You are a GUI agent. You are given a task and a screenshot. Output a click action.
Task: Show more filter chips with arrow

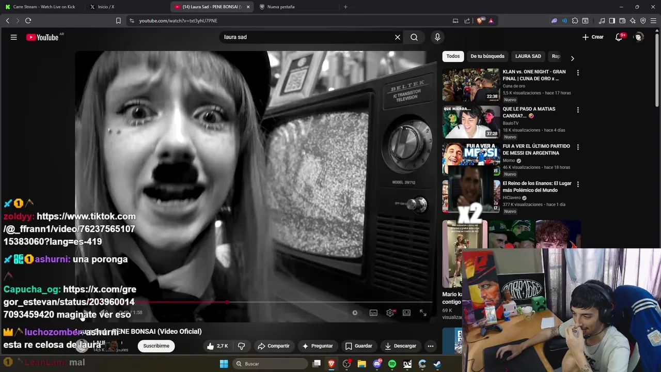click(x=572, y=58)
